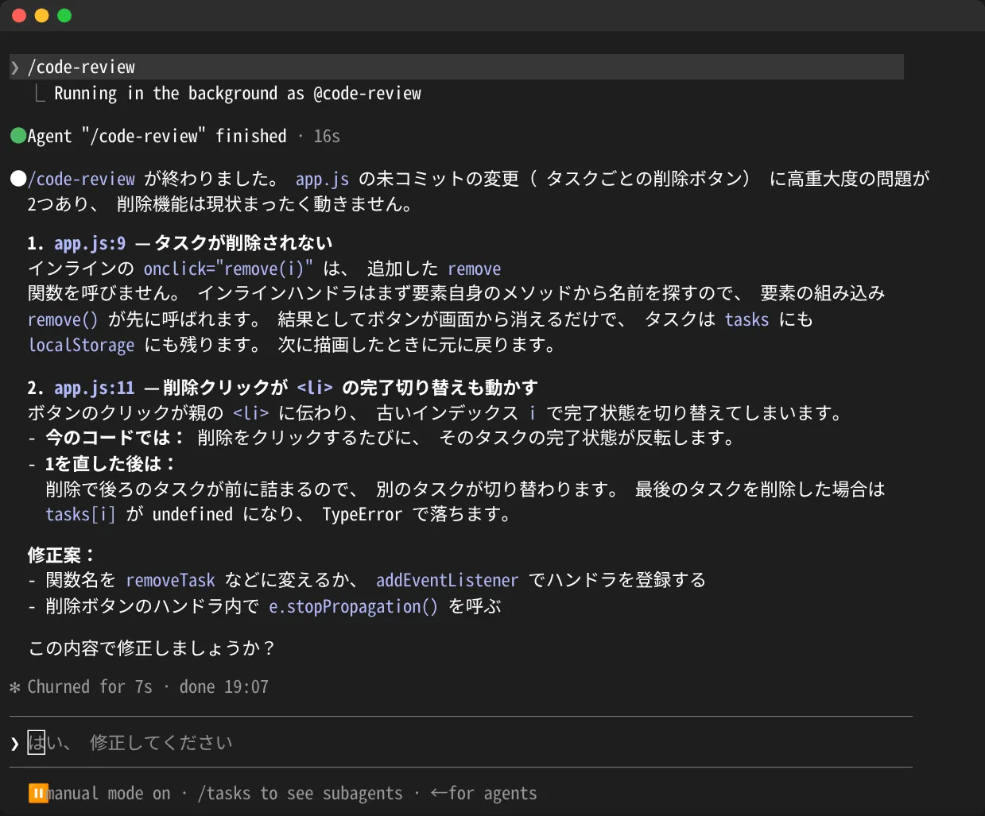Click the asterisk before Churned for 7s
Screen dimensions: 985x816
[15, 687]
